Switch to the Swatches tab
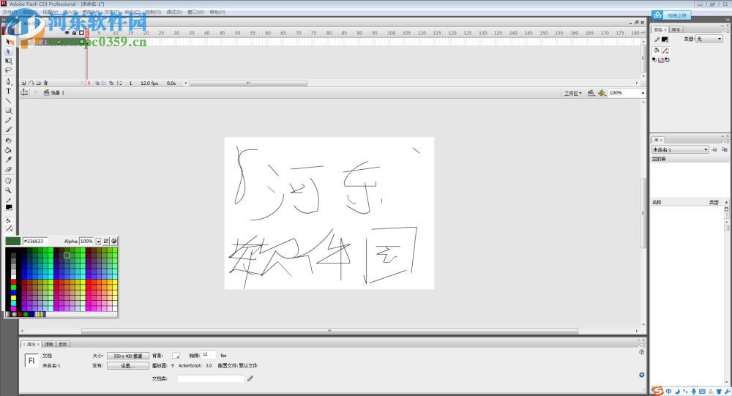This screenshot has height=396, width=732. click(676, 29)
